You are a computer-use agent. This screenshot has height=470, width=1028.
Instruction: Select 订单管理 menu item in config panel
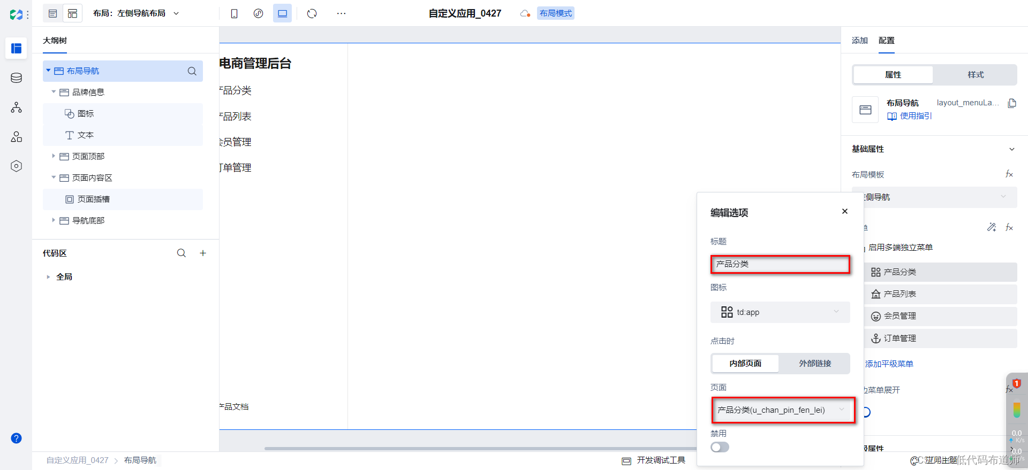pyautogui.click(x=940, y=338)
